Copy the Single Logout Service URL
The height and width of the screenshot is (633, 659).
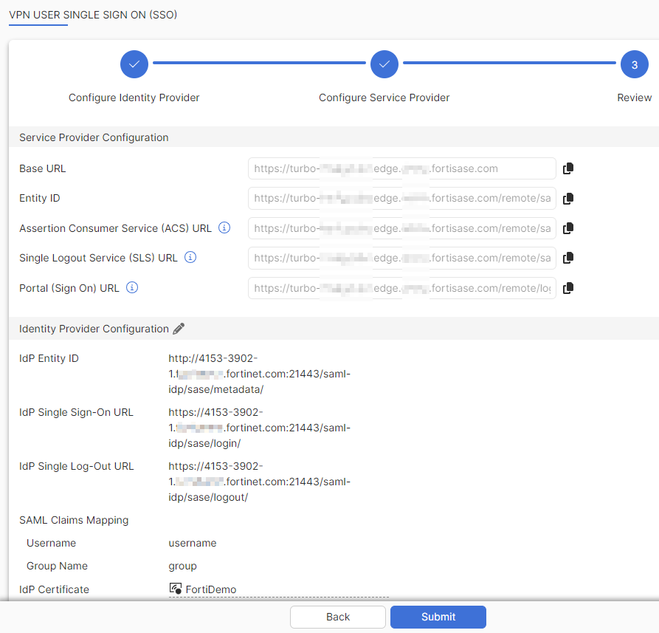coord(567,258)
